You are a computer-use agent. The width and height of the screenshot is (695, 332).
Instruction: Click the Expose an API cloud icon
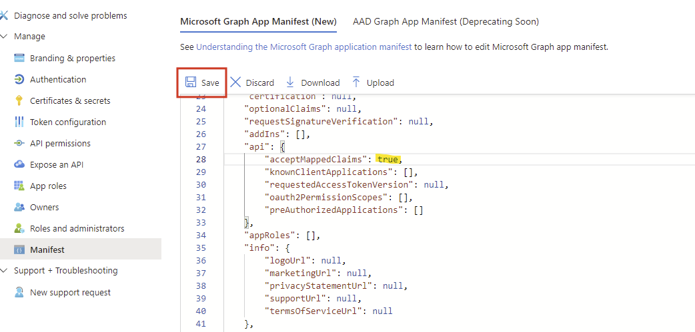click(19, 164)
